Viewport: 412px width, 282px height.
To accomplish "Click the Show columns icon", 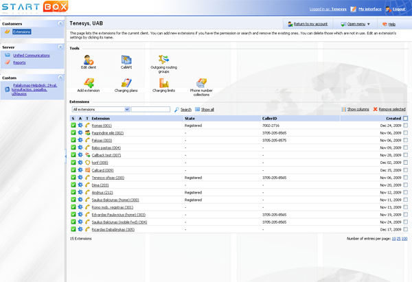I will [x=344, y=109].
